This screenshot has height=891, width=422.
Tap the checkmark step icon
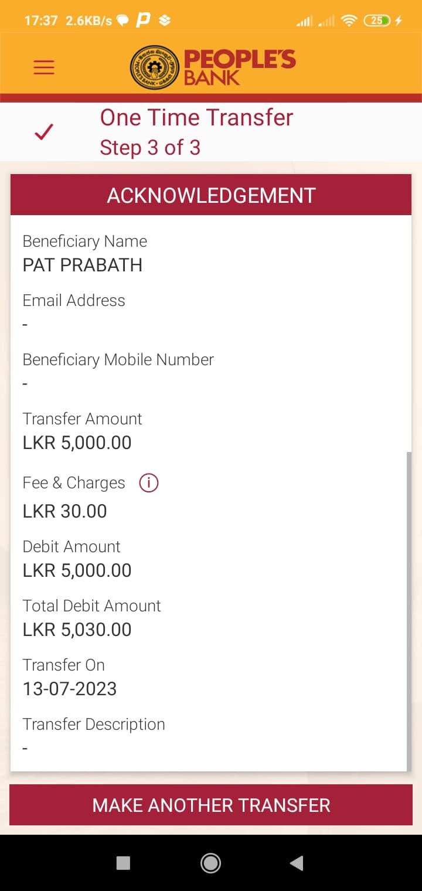coord(44,132)
